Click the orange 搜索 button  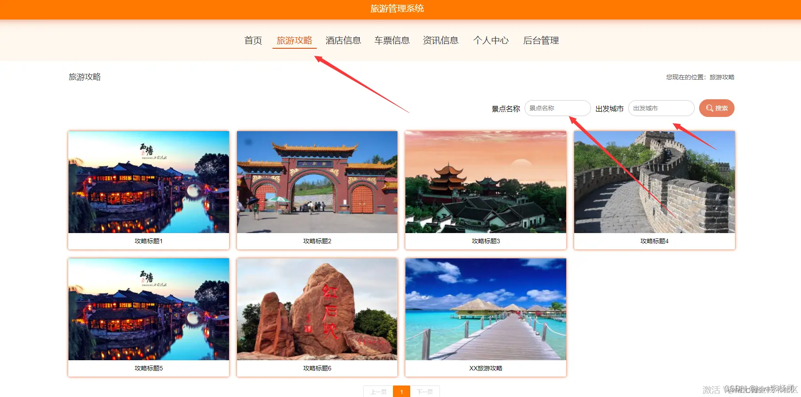[x=717, y=108]
